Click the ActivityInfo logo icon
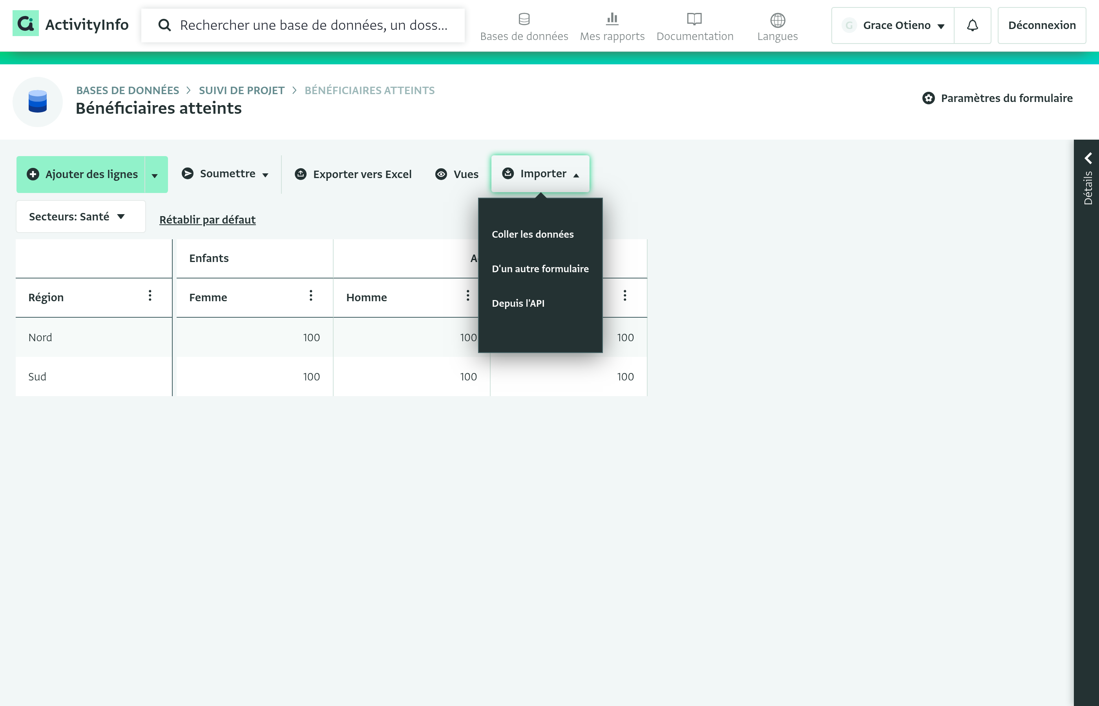Viewport: 1099px width, 706px height. [26, 24]
